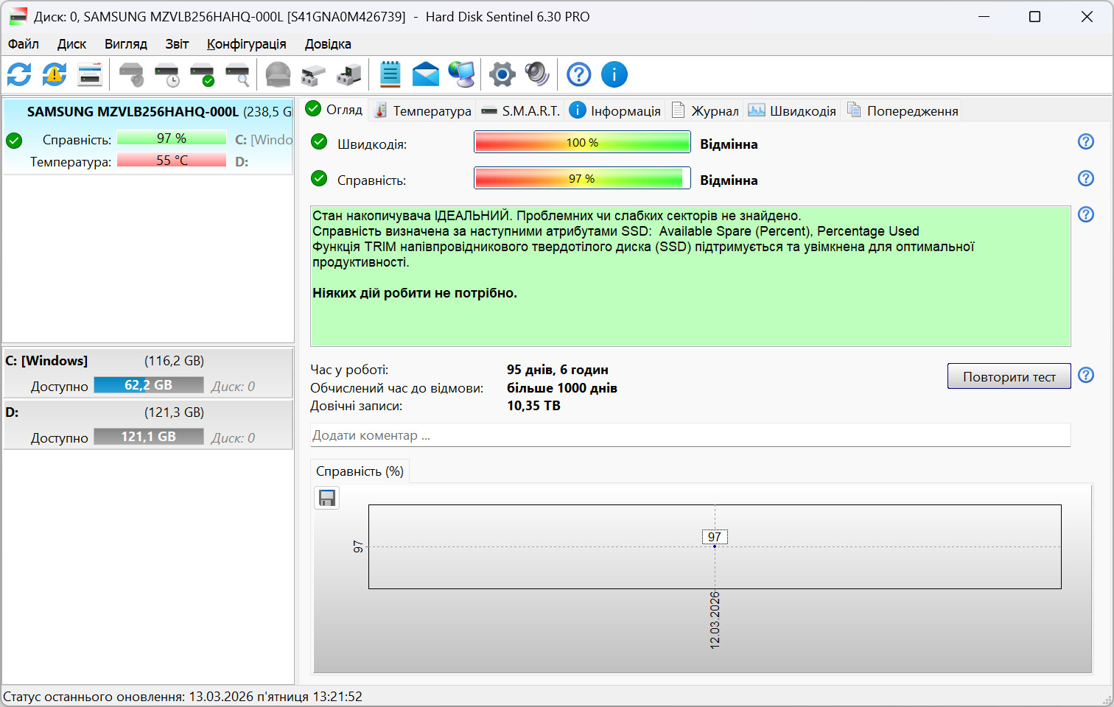The width and height of the screenshot is (1114, 707).
Task: Click the 12.03.2026 date label on chart
Action: click(715, 619)
